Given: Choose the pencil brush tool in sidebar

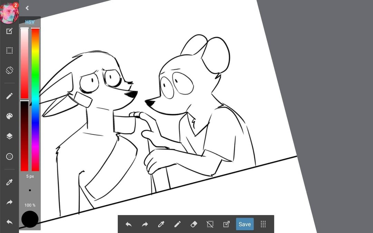Looking at the screenshot, I should 9,96.
